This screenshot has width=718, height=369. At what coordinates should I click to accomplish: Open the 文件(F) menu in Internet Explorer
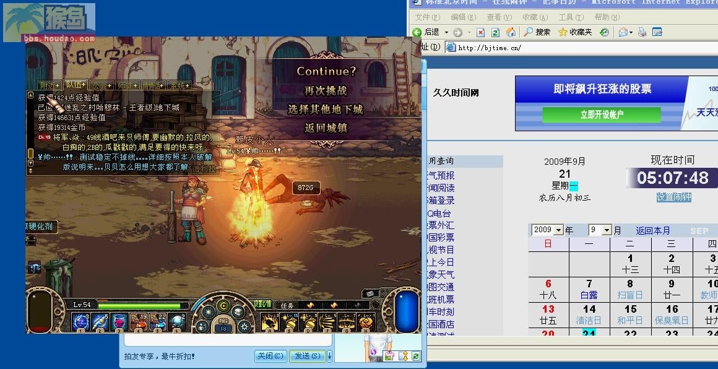[427, 17]
